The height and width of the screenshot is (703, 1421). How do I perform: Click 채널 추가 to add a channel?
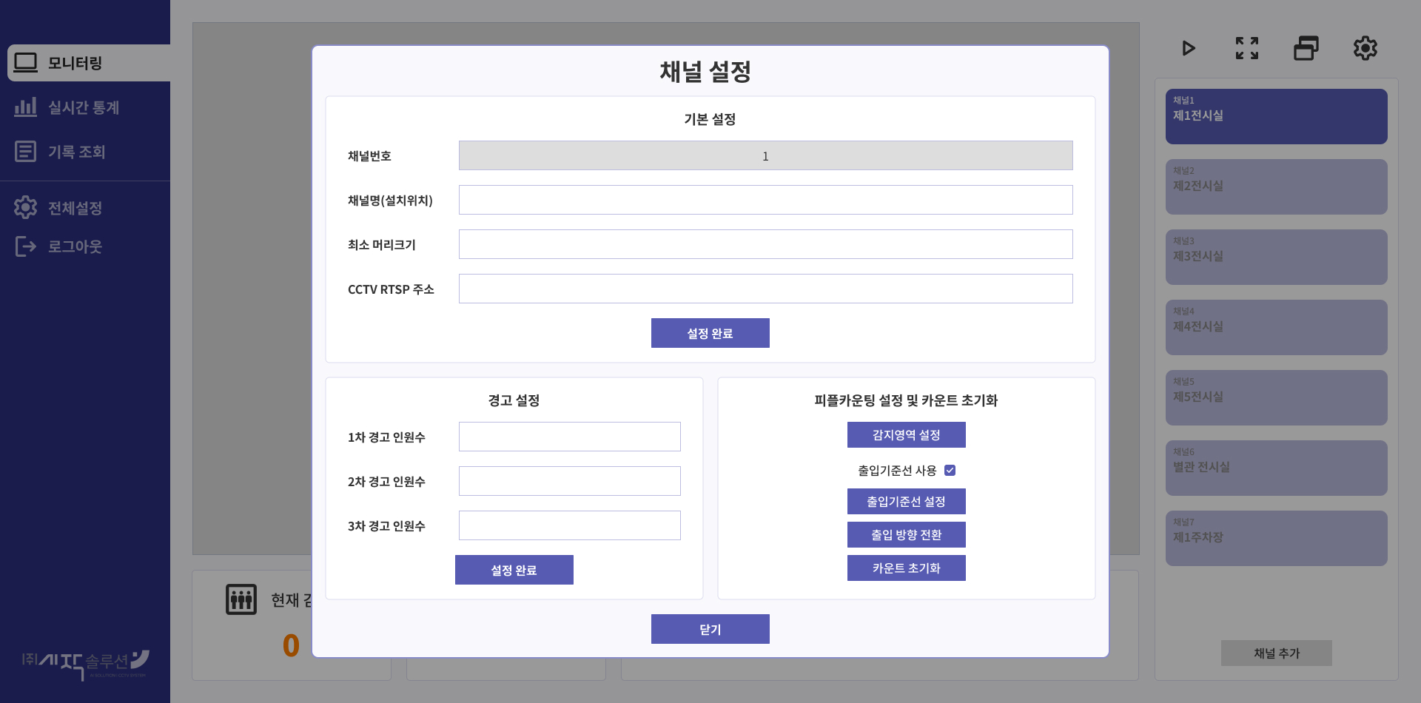[x=1275, y=653]
